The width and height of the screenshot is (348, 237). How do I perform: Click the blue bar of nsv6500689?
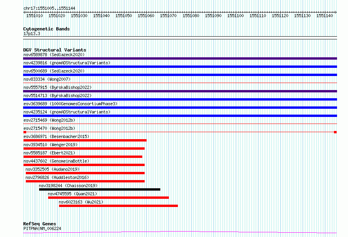click(180, 75)
